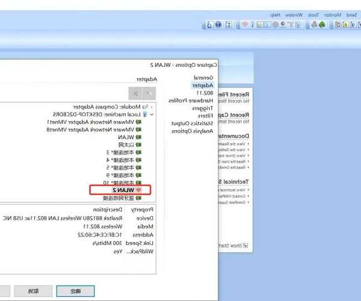Click the delete X button above adapter list
Viewport: 361px width, 301px height.
[135, 93]
